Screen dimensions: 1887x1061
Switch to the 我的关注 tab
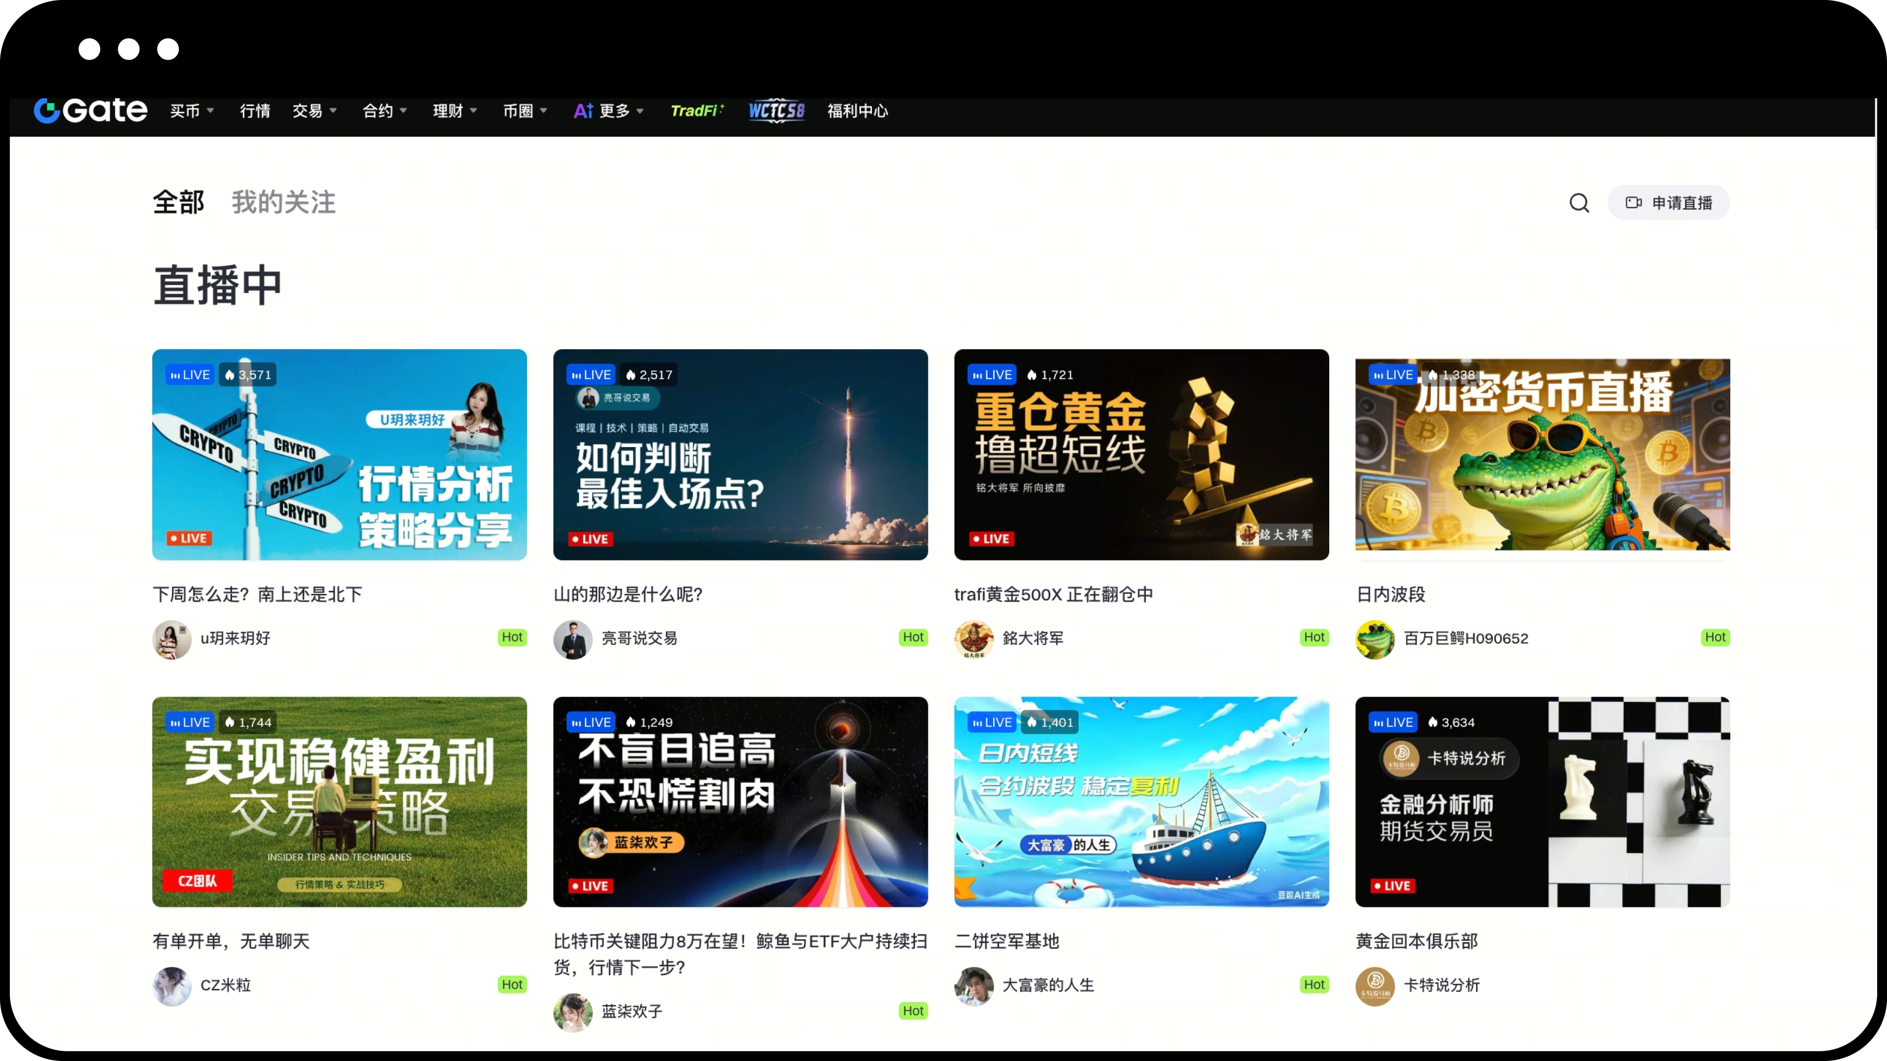(284, 203)
